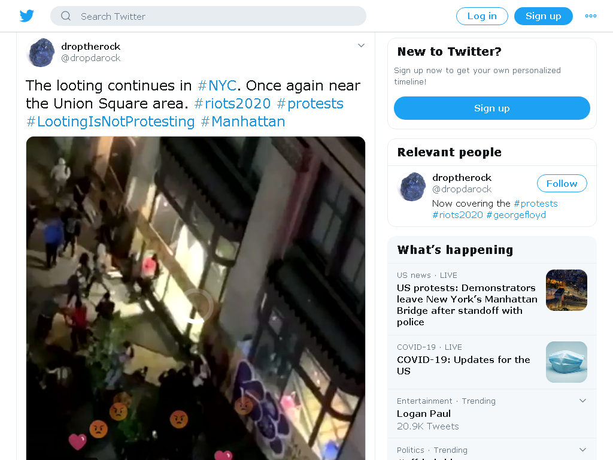Expand the Politics trending chevron
The height and width of the screenshot is (460, 613).
[582, 450]
